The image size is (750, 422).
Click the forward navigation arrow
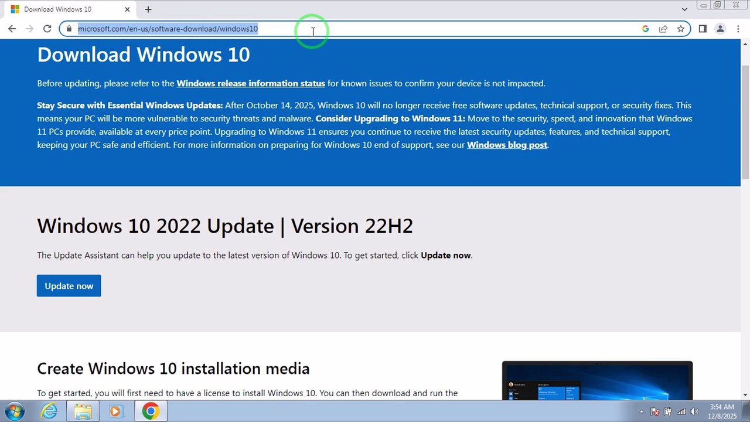(x=29, y=29)
